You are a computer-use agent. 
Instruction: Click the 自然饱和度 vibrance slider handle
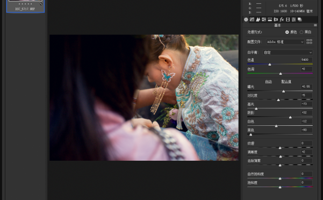[x=280, y=178]
